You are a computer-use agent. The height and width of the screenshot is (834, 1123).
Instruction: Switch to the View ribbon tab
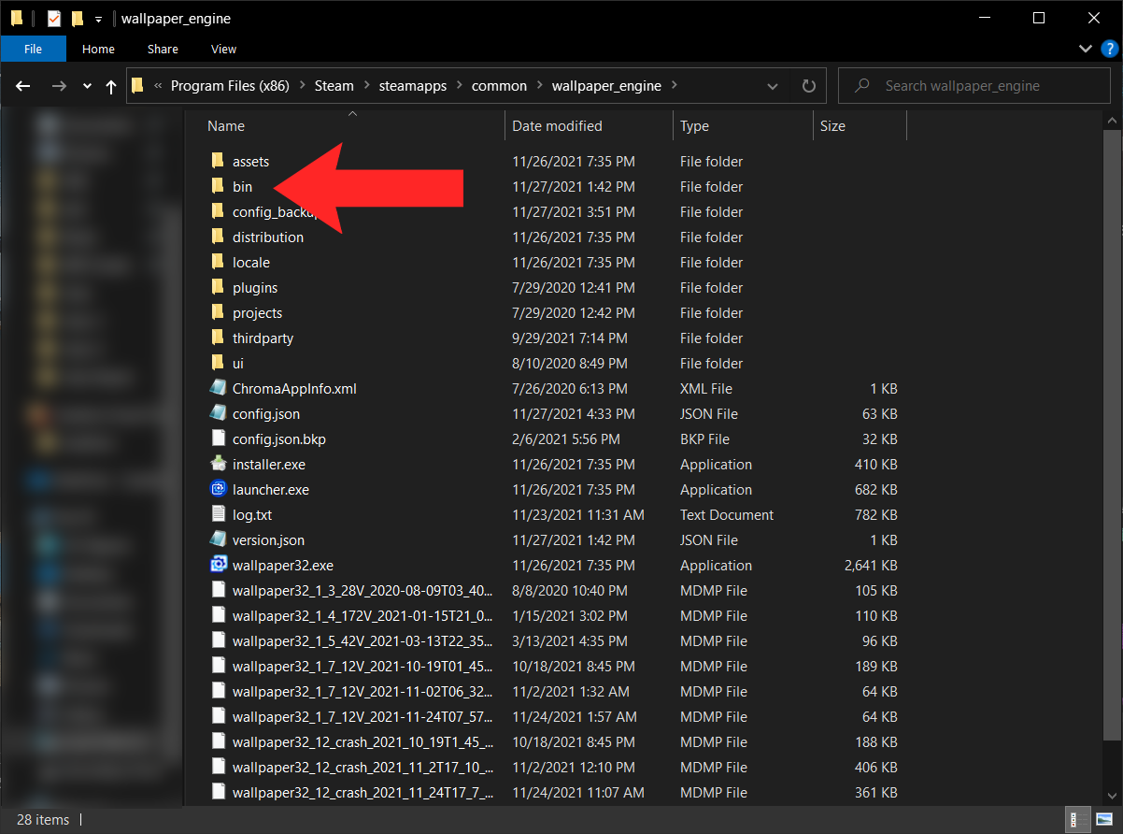coord(223,49)
